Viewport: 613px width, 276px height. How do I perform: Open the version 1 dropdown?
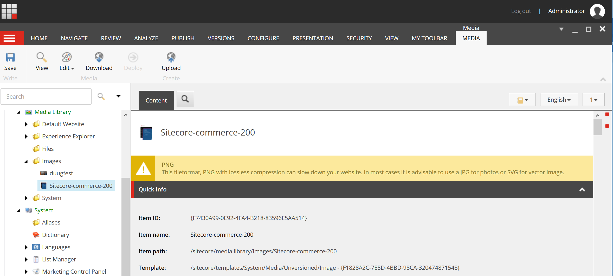click(593, 100)
